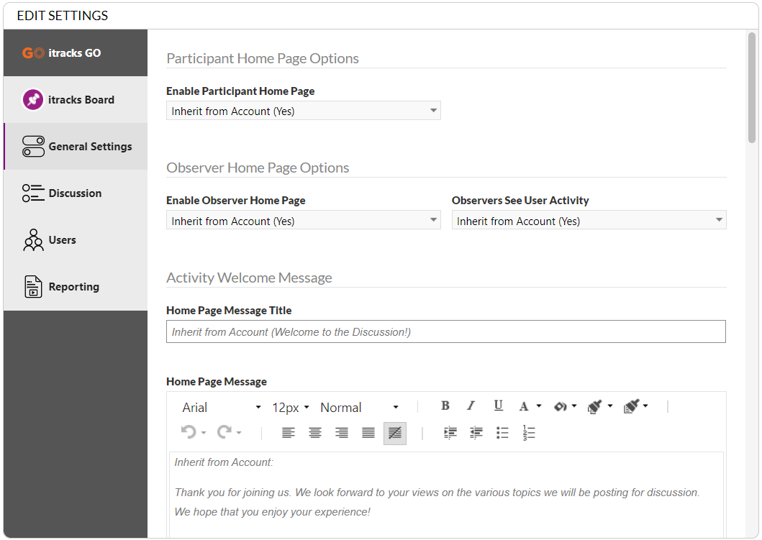Click the background color paint bucket icon
The width and height of the screenshot is (762, 540).
(560, 406)
